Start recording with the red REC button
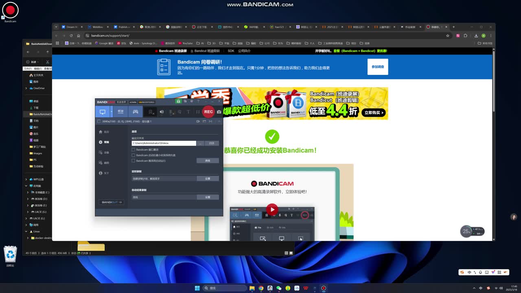 [x=208, y=112]
